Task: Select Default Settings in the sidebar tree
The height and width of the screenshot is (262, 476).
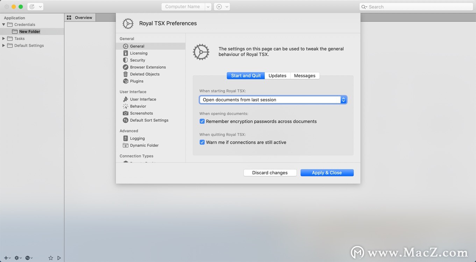Action: coord(29,45)
